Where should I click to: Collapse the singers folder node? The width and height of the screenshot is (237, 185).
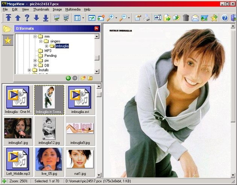(41, 41)
